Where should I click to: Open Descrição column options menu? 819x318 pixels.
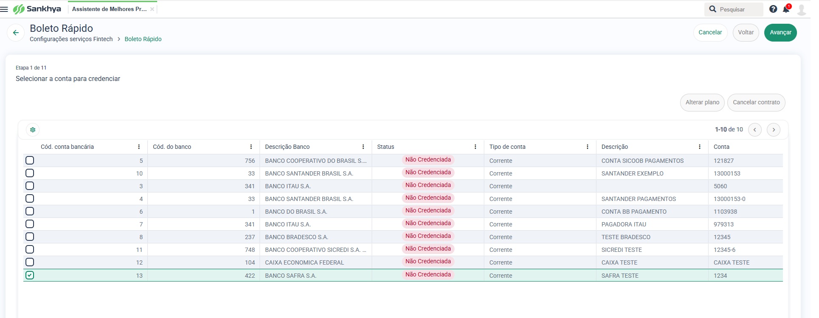tap(700, 147)
